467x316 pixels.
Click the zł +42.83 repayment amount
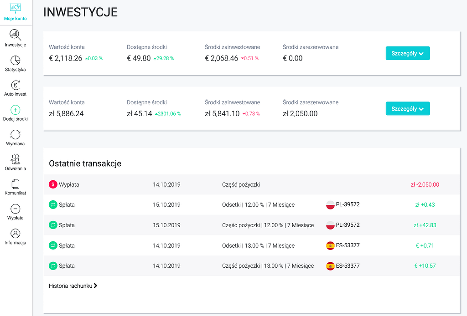425,225
